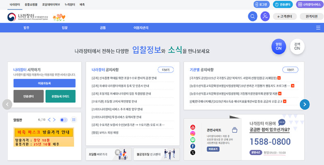The width and height of the screenshot is (324, 165).
Task: Click 바로보기 under 관련사이트
Action: (213, 149)
